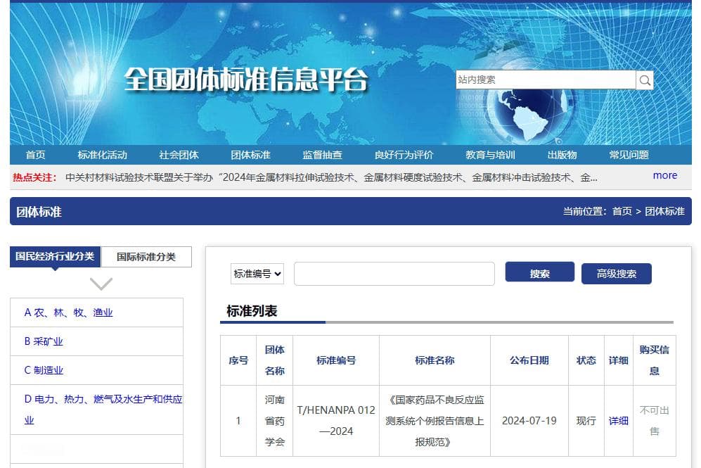Open 常见问题 navigation item
Screen dimensions: 701x468
click(x=629, y=155)
